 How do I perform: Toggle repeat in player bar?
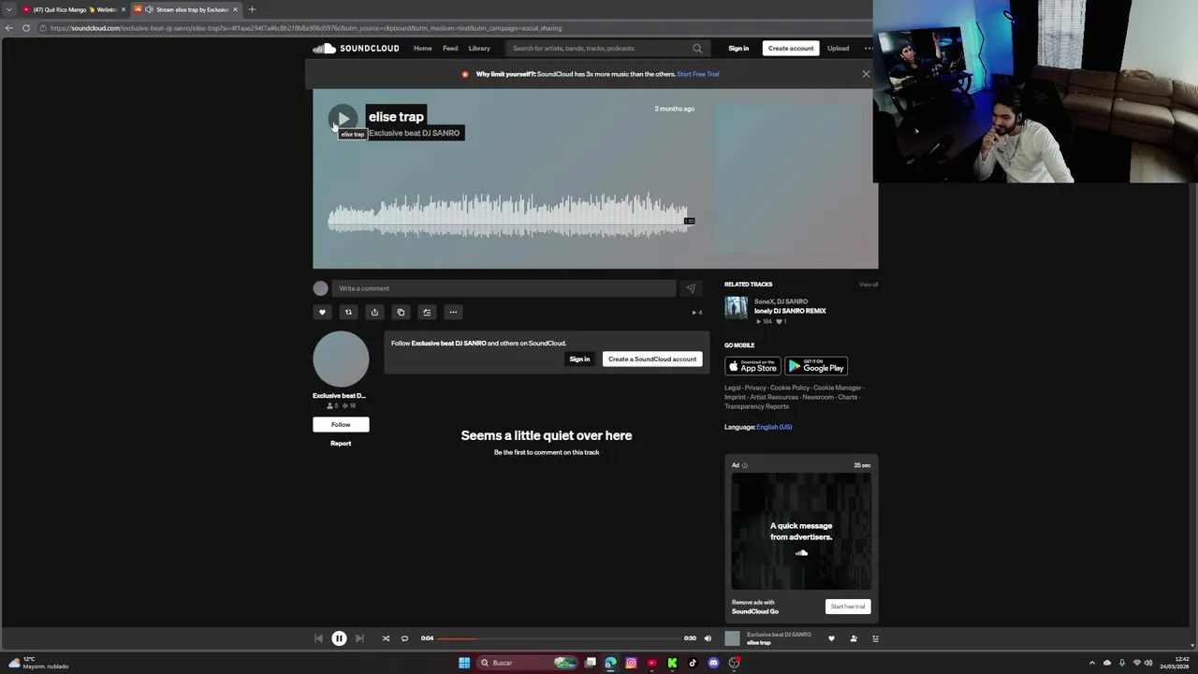point(404,638)
